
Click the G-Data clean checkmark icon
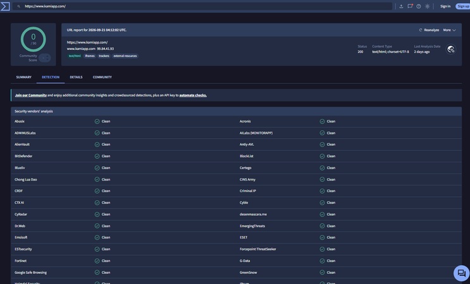click(322, 261)
